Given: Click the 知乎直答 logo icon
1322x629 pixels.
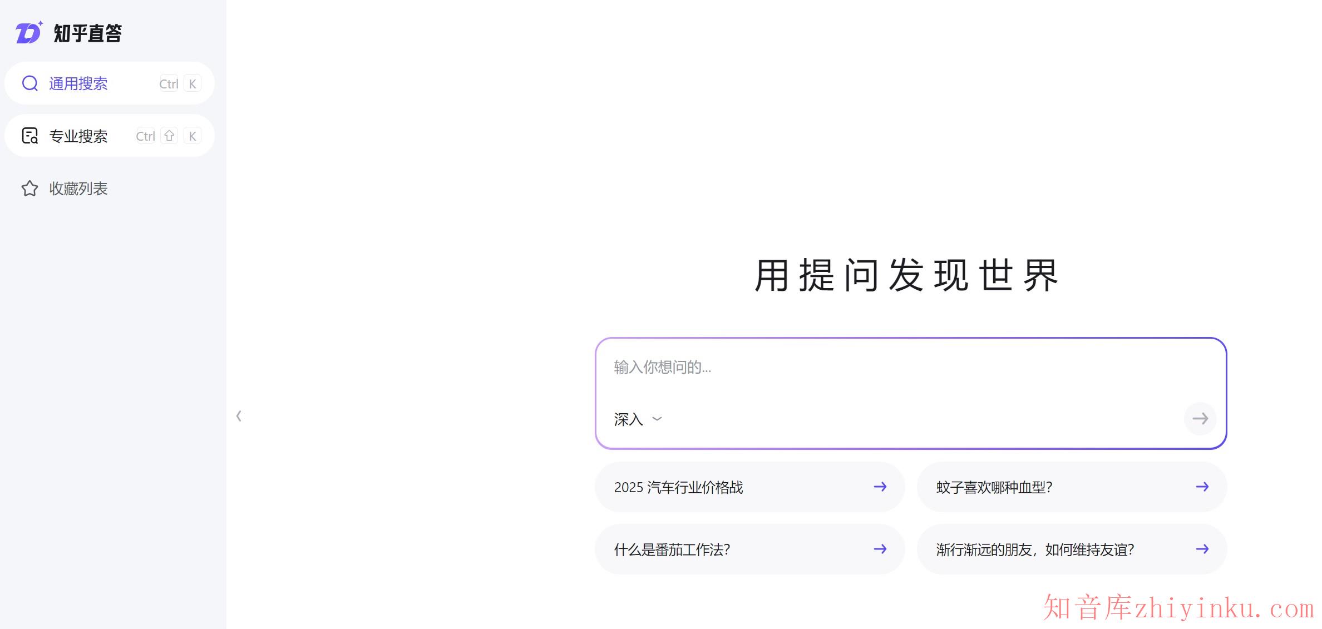Looking at the screenshot, I should pyautogui.click(x=29, y=33).
